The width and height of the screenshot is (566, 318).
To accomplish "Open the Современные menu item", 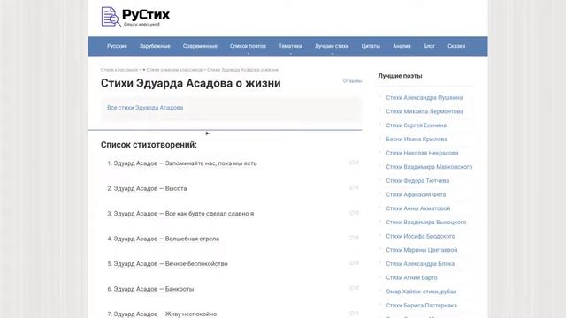I will (200, 46).
